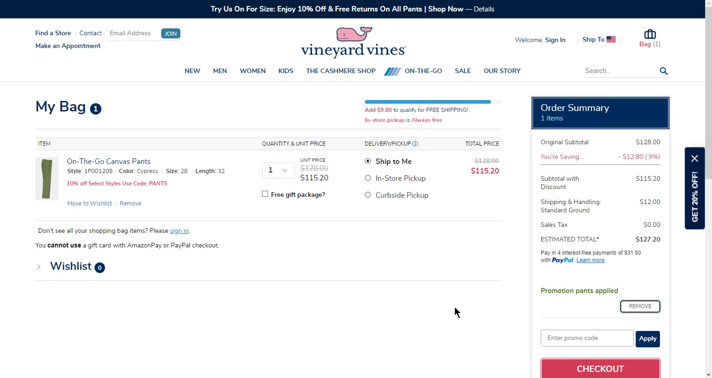Viewport: 712px width, 378px height.
Task: Click the Order Summary header
Action: [600, 113]
